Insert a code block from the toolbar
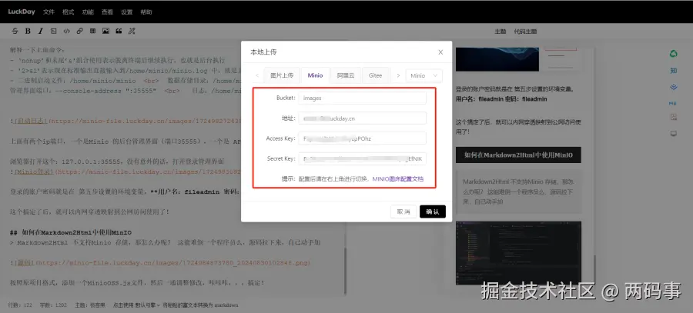The height and width of the screenshot is (313, 693). point(53,32)
